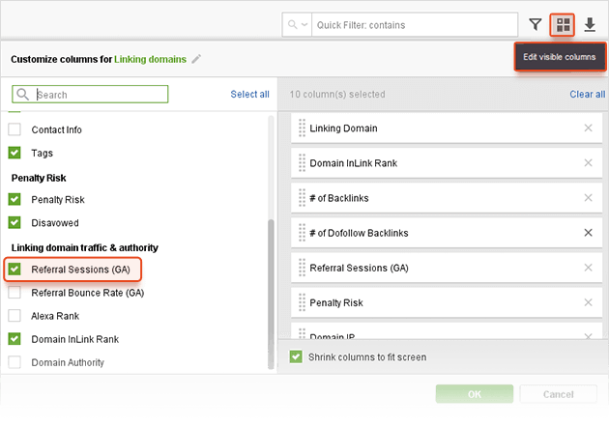Check the Domain Authority option
Viewport: 609px width, 427px height.
[14, 362]
